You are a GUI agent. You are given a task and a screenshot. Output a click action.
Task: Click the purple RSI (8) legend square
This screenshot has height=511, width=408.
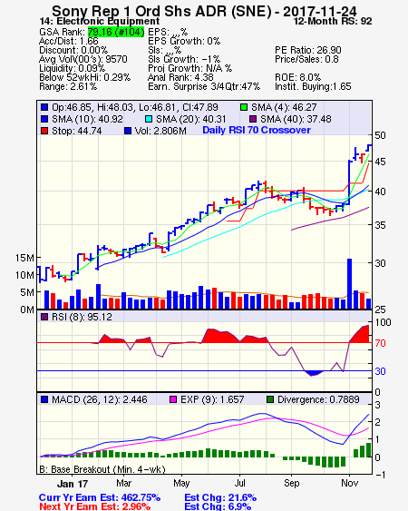(44, 317)
